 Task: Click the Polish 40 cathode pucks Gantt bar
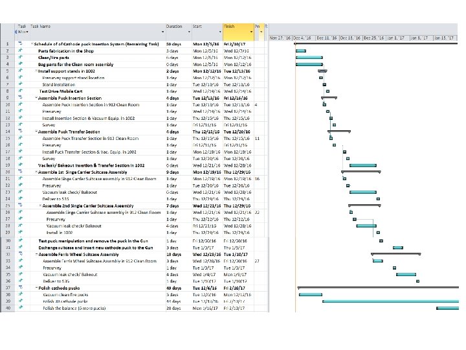click(390, 301)
